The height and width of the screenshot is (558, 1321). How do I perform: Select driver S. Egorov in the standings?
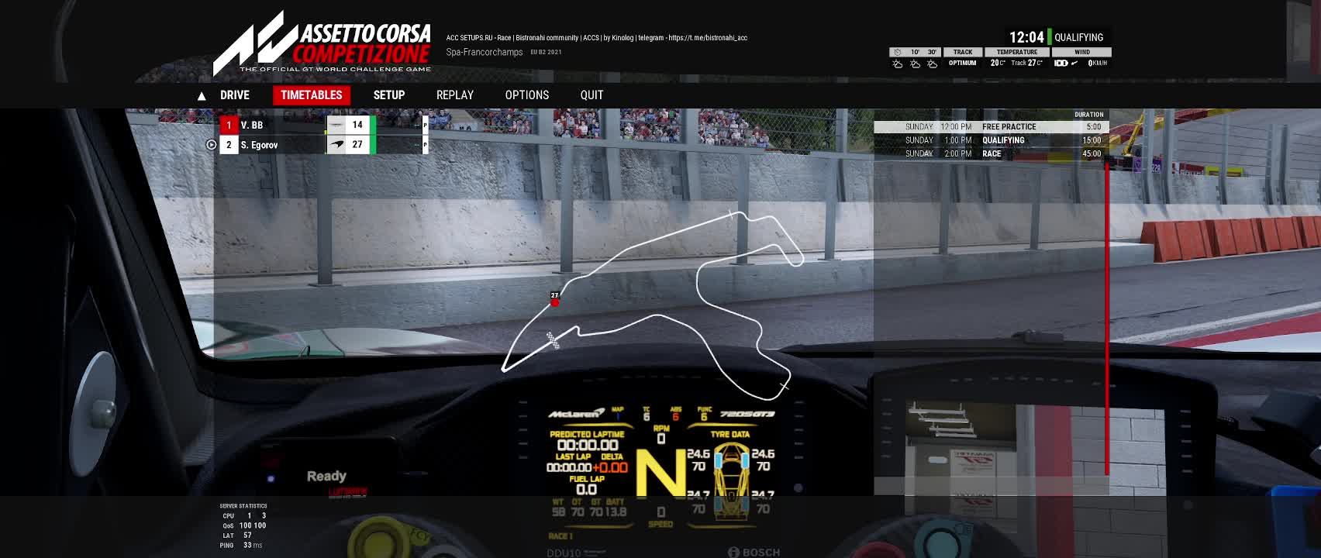coord(259,145)
